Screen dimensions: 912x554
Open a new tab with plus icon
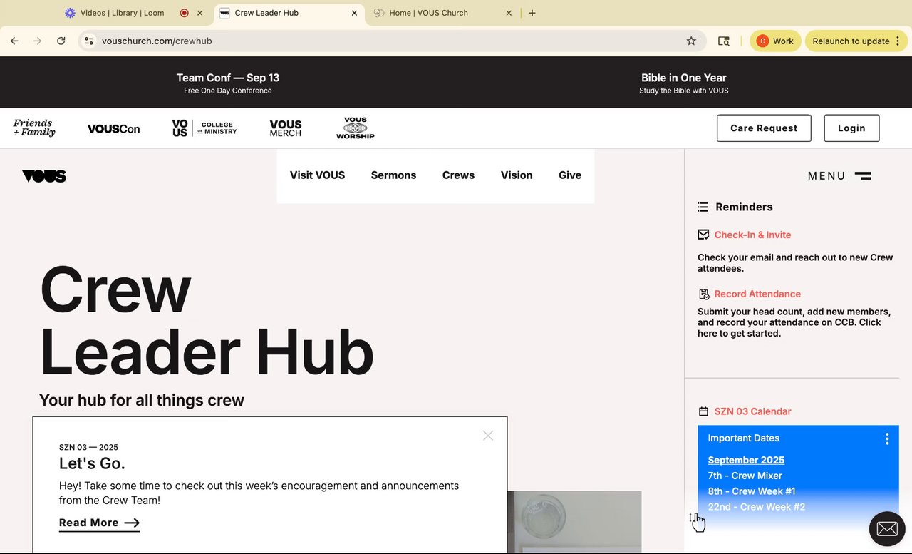[532, 13]
